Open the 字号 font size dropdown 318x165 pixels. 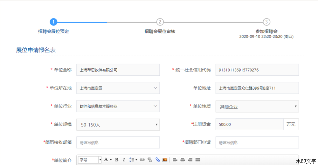pos(90,160)
